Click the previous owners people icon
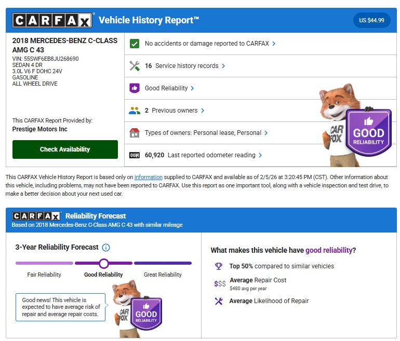Screen dimensions: 400x341 click(135, 111)
